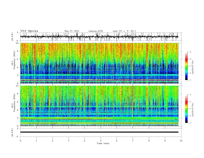Select the "start UT = 9:20:1" text
The image size is (204, 158).
click(124, 31)
